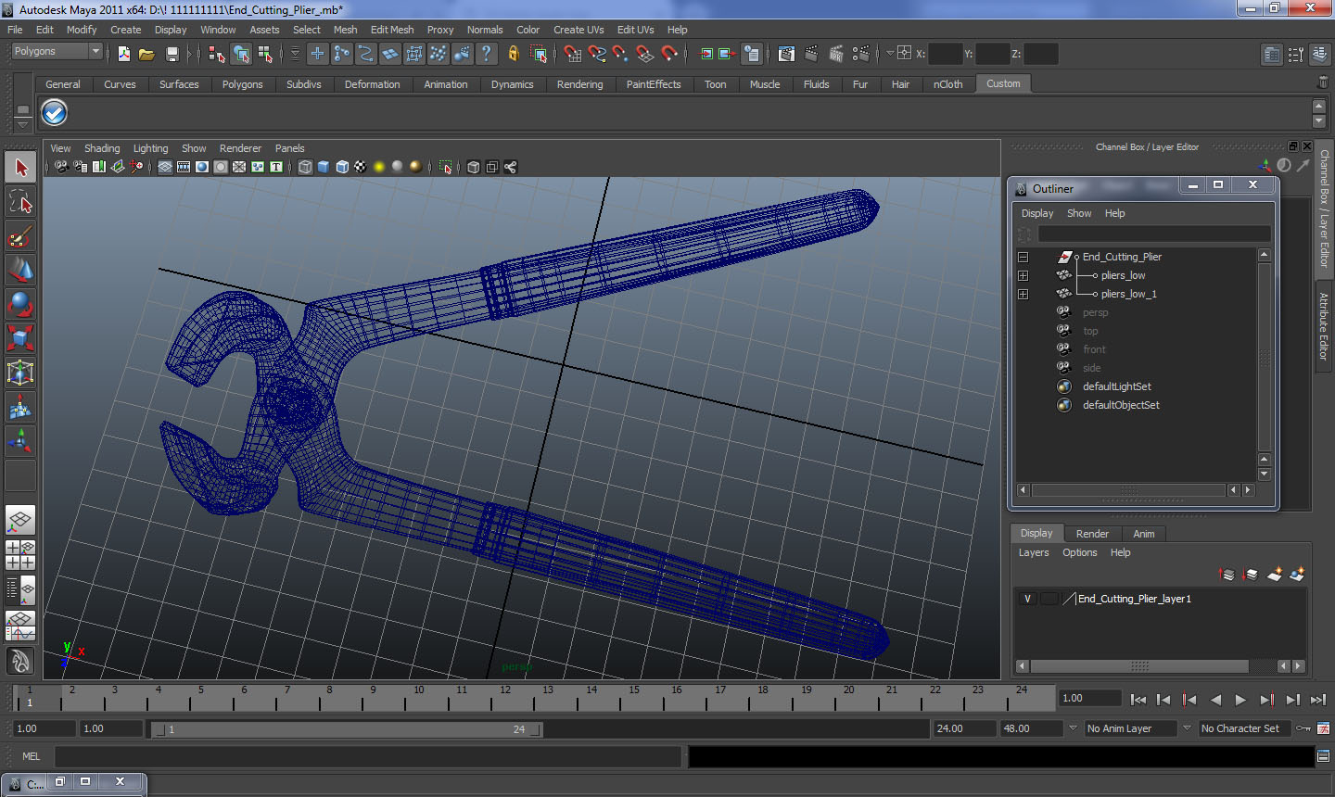This screenshot has height=797, width=1335.
Task: Click the New Scene icon
Action: pos(123,54)
